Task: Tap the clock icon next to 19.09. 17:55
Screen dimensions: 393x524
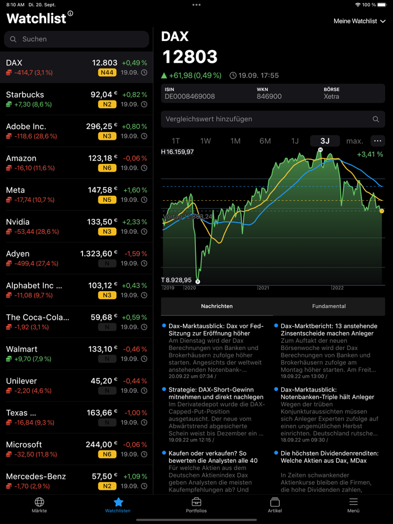Action: coord(233,76)
